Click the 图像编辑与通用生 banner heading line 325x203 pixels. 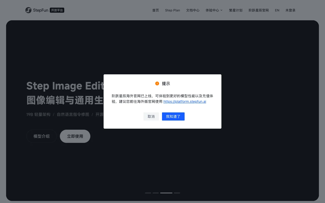pyautogui.click(x=65, y=100)
